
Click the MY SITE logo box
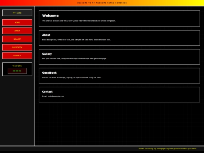pos(17,13)
